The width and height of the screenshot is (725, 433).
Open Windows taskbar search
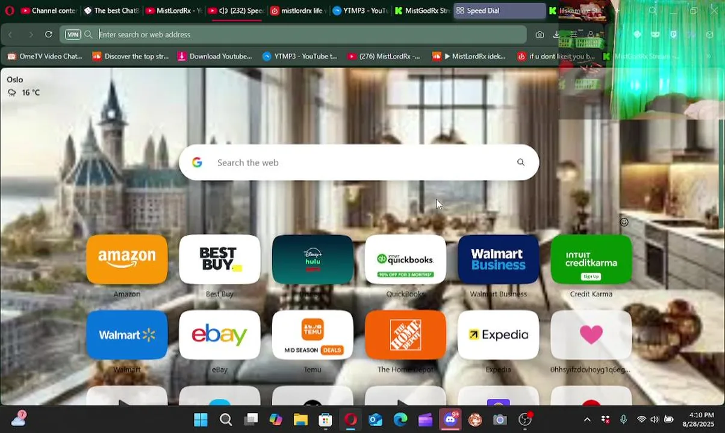pos(226,419)
